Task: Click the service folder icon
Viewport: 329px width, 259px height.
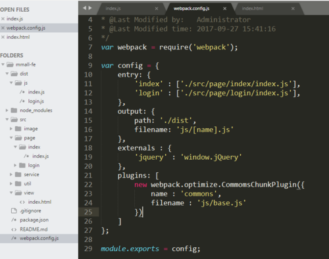Action: [18, 175]
